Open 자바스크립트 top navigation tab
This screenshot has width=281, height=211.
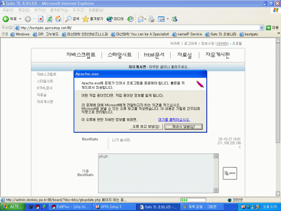(x=81, y=55)
